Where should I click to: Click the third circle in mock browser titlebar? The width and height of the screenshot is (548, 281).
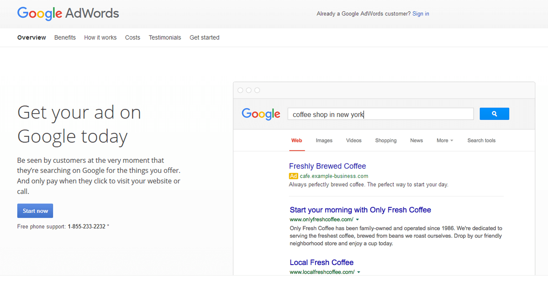click(x=257, y=90)
